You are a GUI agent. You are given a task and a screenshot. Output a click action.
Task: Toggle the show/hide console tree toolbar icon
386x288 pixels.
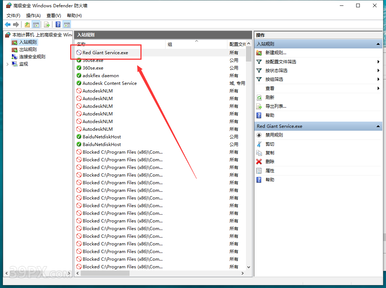(x=36, y=25)
